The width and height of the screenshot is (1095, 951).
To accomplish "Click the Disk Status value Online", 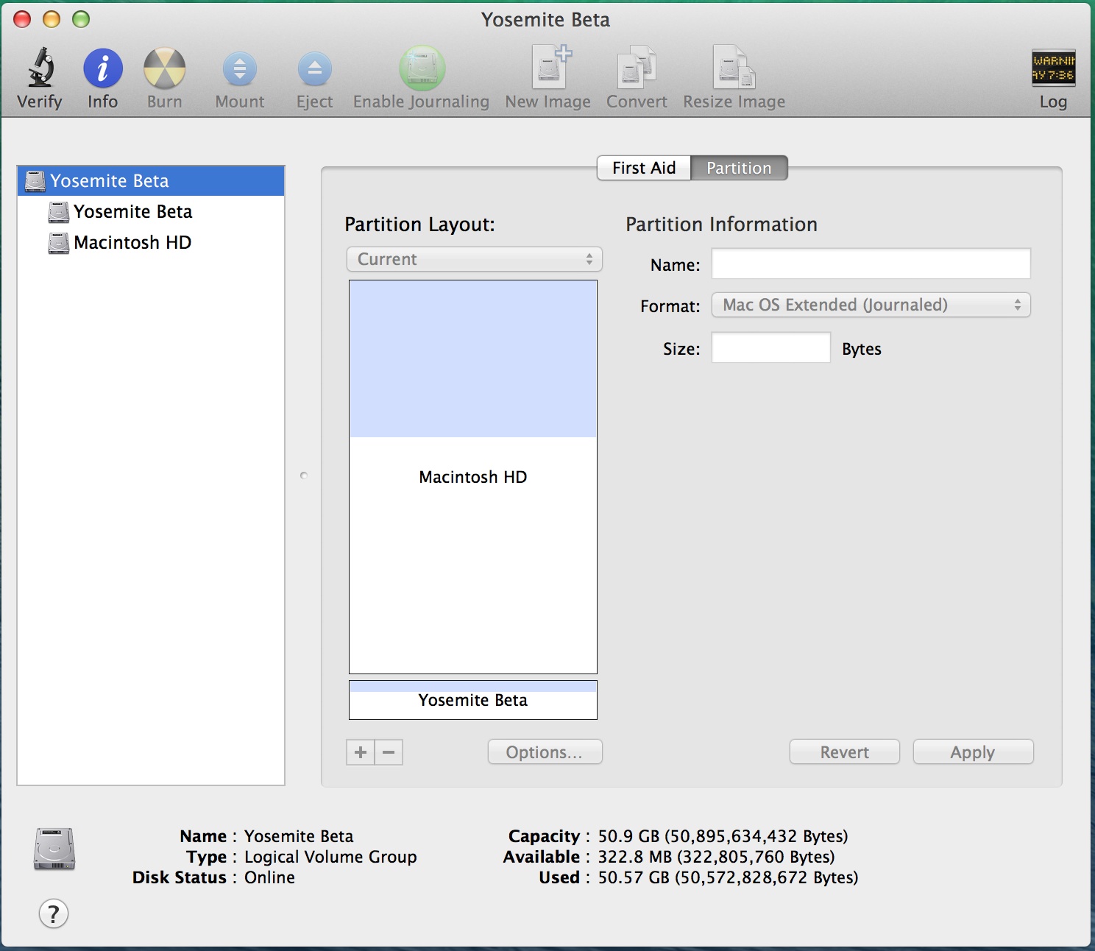I will (269, 877).
